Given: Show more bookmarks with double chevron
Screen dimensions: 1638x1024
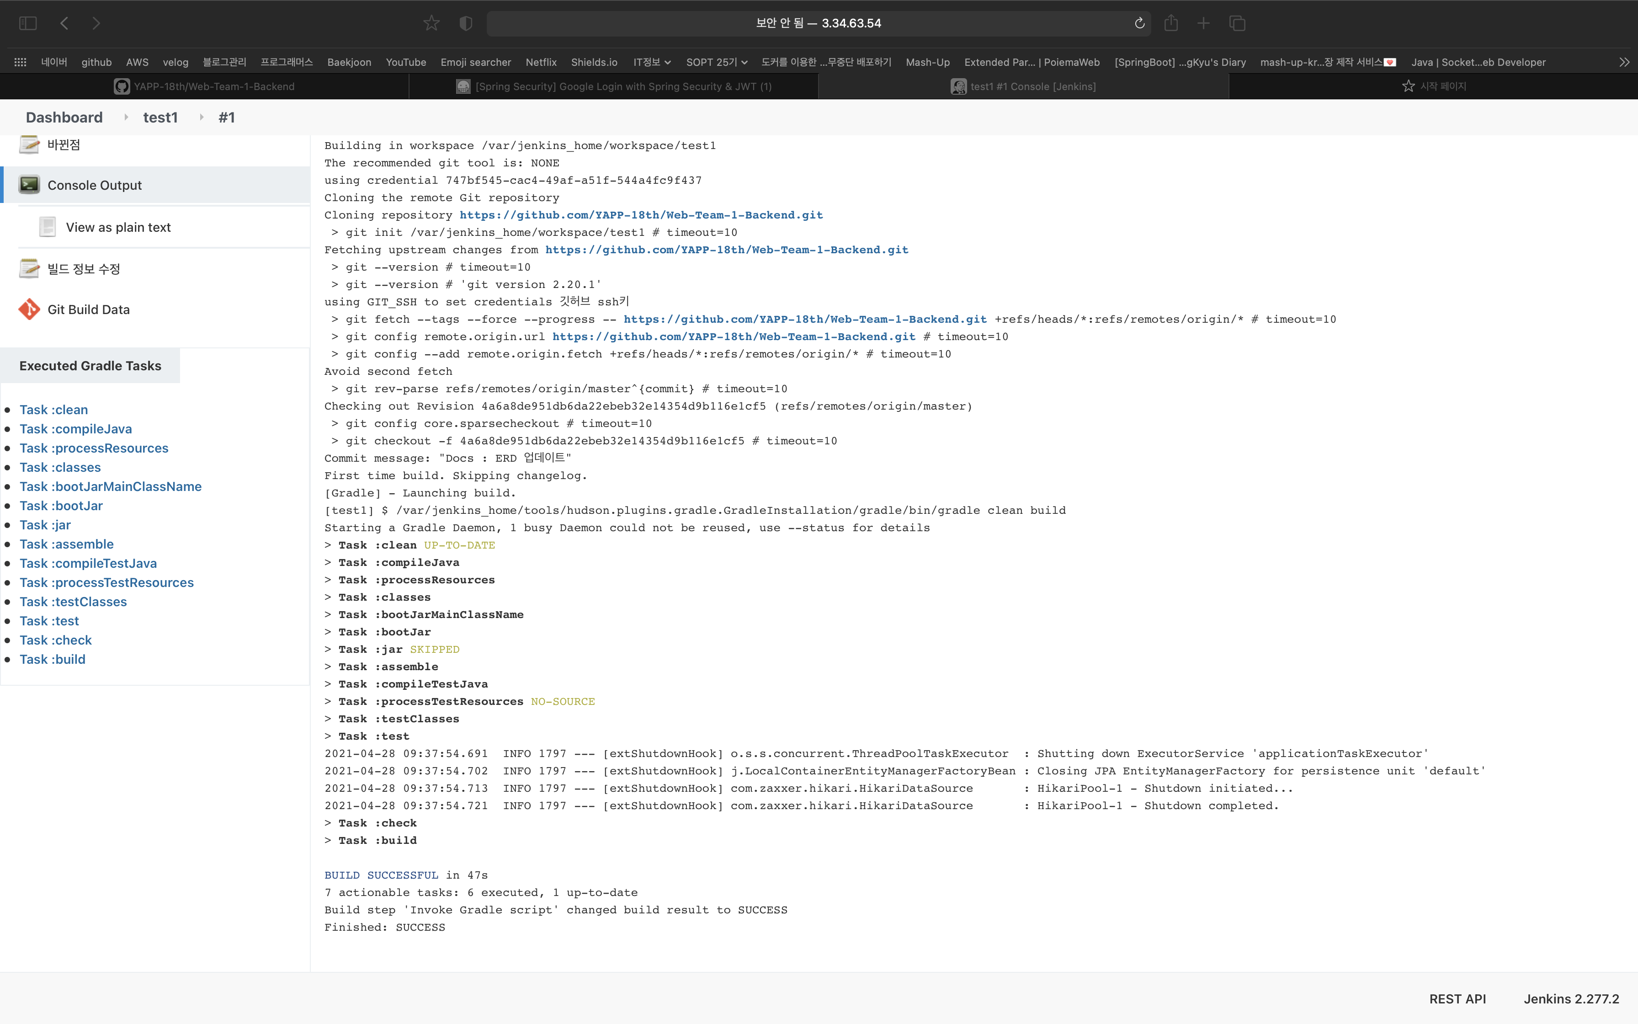Looking at the screenshot, I should coord(1624,62).
